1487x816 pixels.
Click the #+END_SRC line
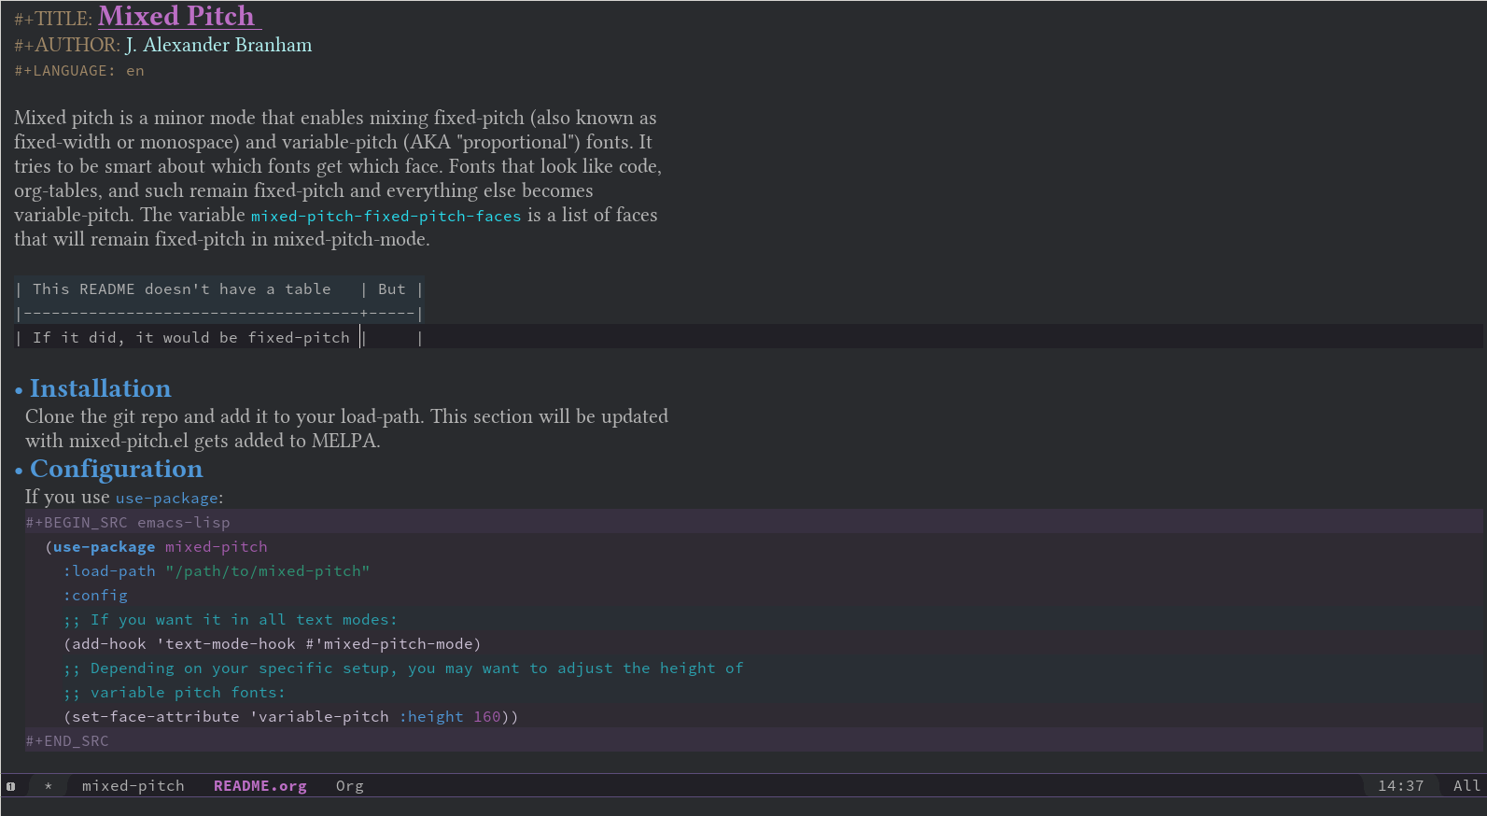67,741
